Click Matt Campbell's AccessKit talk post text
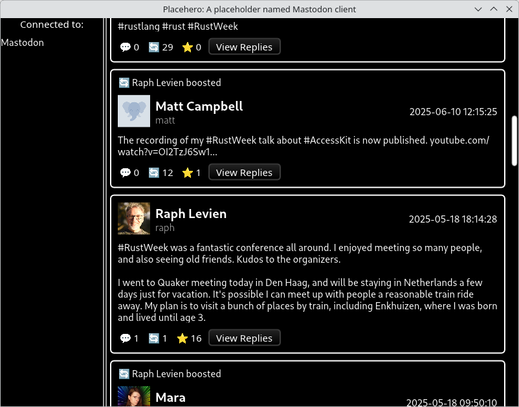Viewport: 519px width, 407px height. click(304, 146)
